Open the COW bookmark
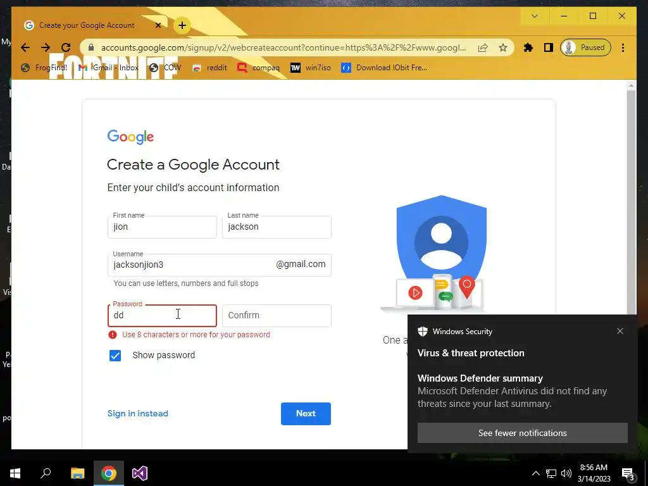This screenshot has width=648, height=486. pyautogui.click(x=165, y=67)
